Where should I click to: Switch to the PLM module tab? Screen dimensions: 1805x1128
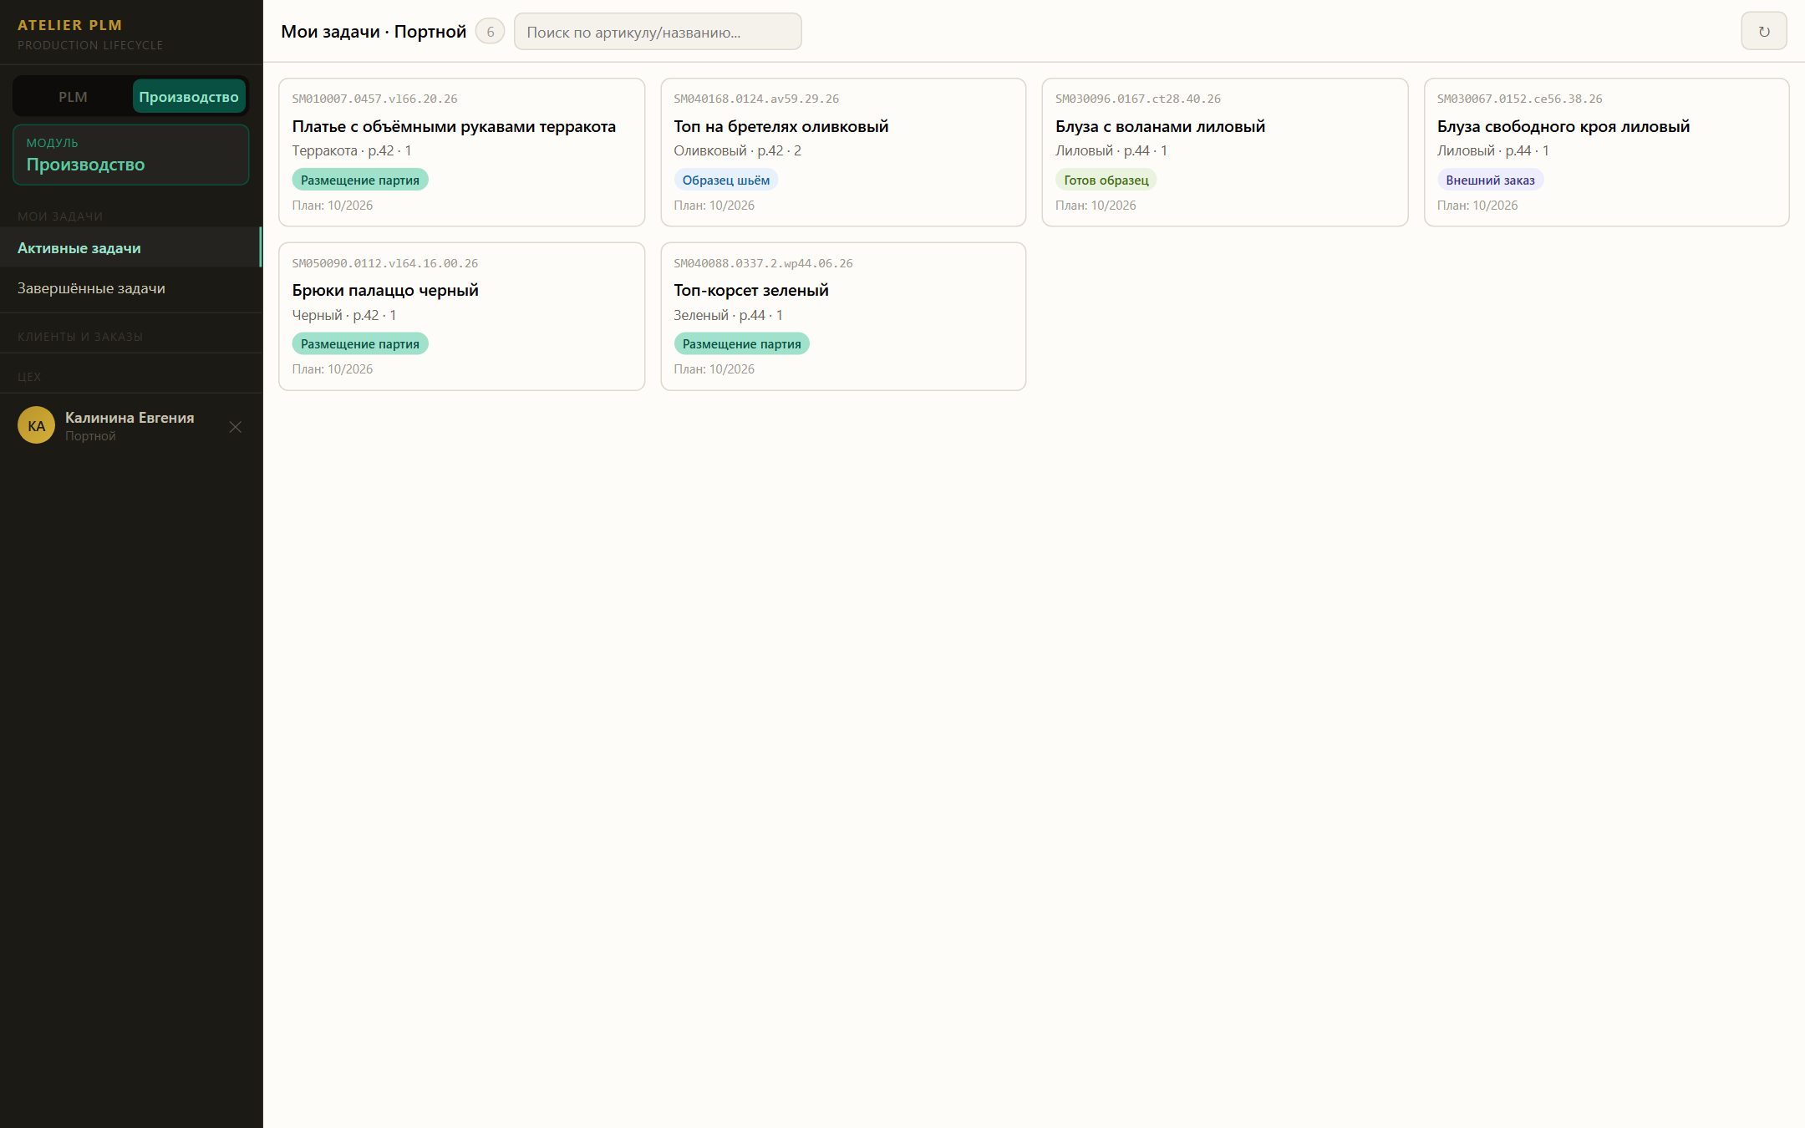pyautogui.click(x=73, y=97)
